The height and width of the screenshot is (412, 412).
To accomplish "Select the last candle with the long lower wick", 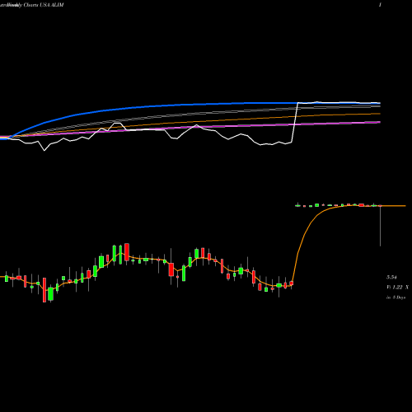I will (381, 225).
